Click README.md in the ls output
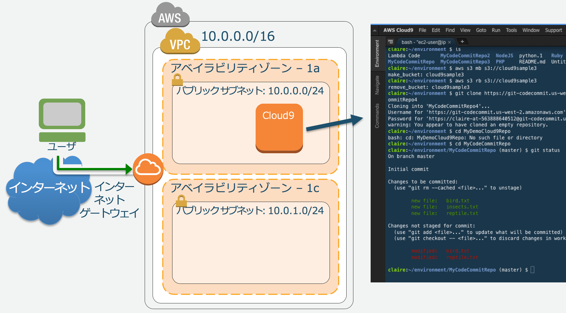The image size is (566, 313). pos(532,62)
